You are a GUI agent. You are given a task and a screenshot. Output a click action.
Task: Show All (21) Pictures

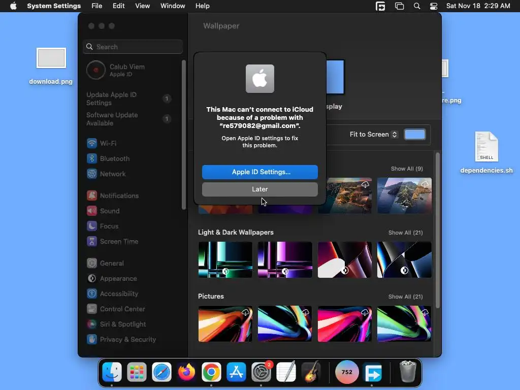405,297
